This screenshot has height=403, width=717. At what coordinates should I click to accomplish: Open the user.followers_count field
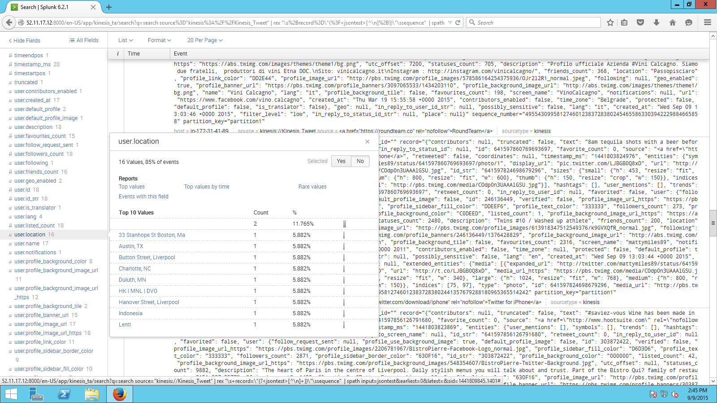coord(39,154)
